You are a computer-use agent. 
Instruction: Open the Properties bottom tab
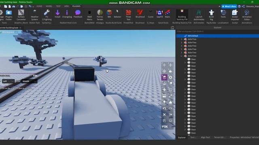pos(244,137)
